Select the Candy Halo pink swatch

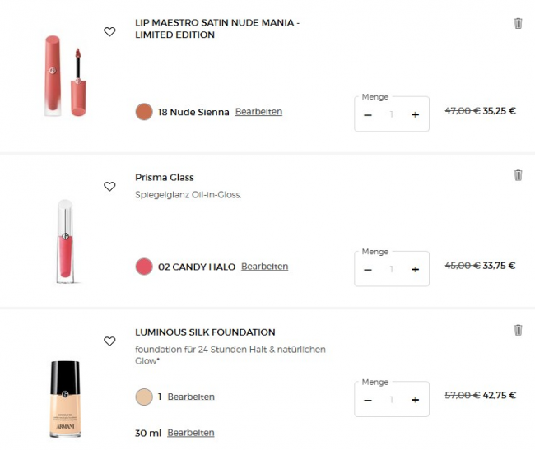click(x=144, y=267)
